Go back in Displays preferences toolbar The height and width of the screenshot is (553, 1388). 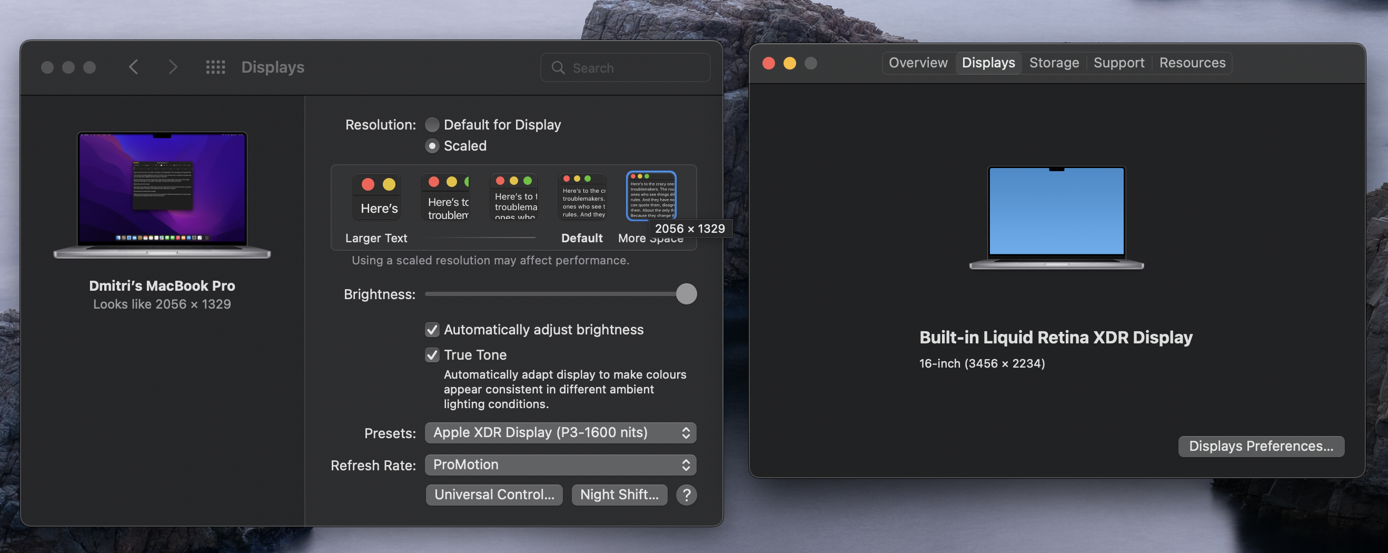coord(134,67)
